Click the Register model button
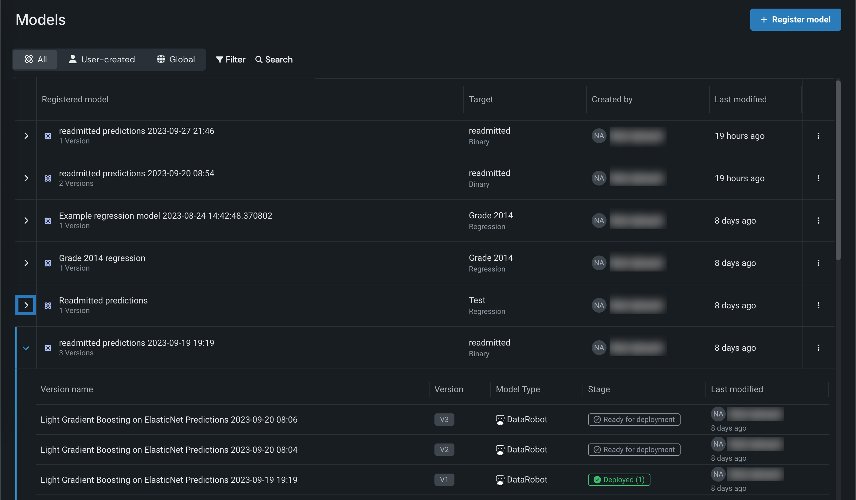This screenshot has width=856, height=500. 795,20
